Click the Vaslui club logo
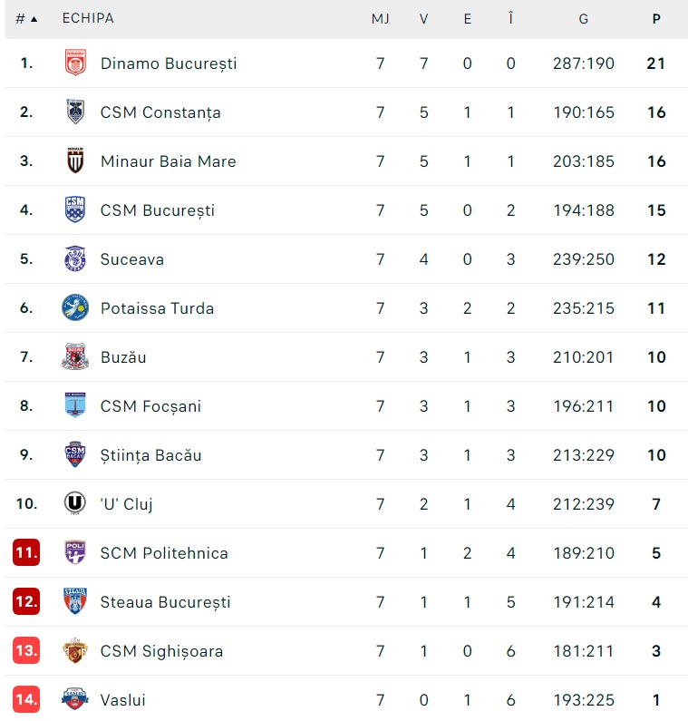This screenshot has width=688, height=721. pos(75,700)
